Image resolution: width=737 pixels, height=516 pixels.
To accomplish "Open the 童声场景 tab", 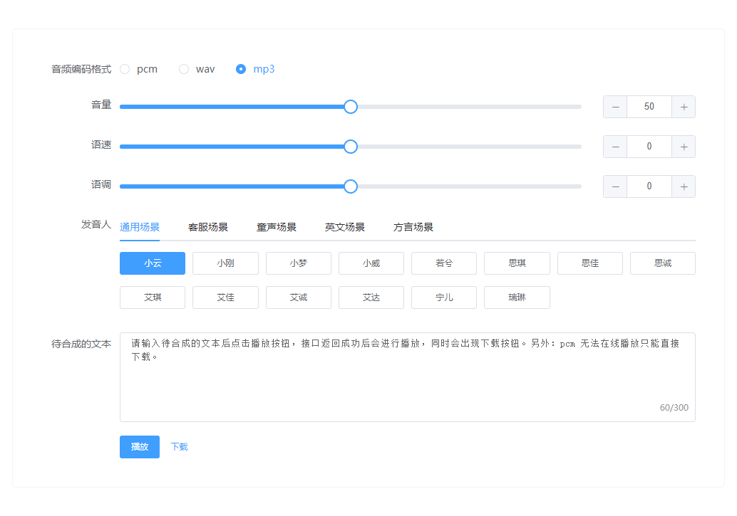I will (x=277, y=228).
